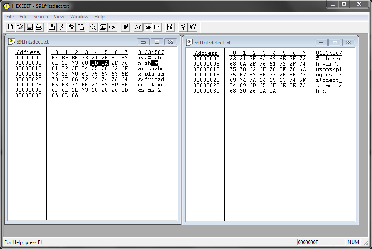Toggle the auto-fit width arrows button
This screenshot has height=249, width=372.
point(158,27)
